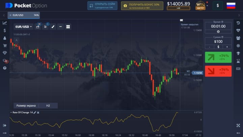243x137 pixels.
Task: Edit Rate Of Change indicator pencil icon
Action: (35, 112)
